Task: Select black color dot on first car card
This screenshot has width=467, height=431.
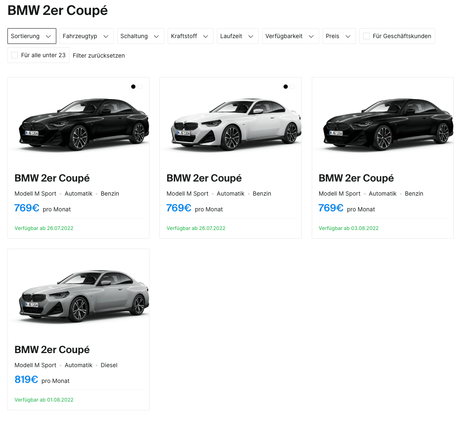Action: [x=133, y=87]
